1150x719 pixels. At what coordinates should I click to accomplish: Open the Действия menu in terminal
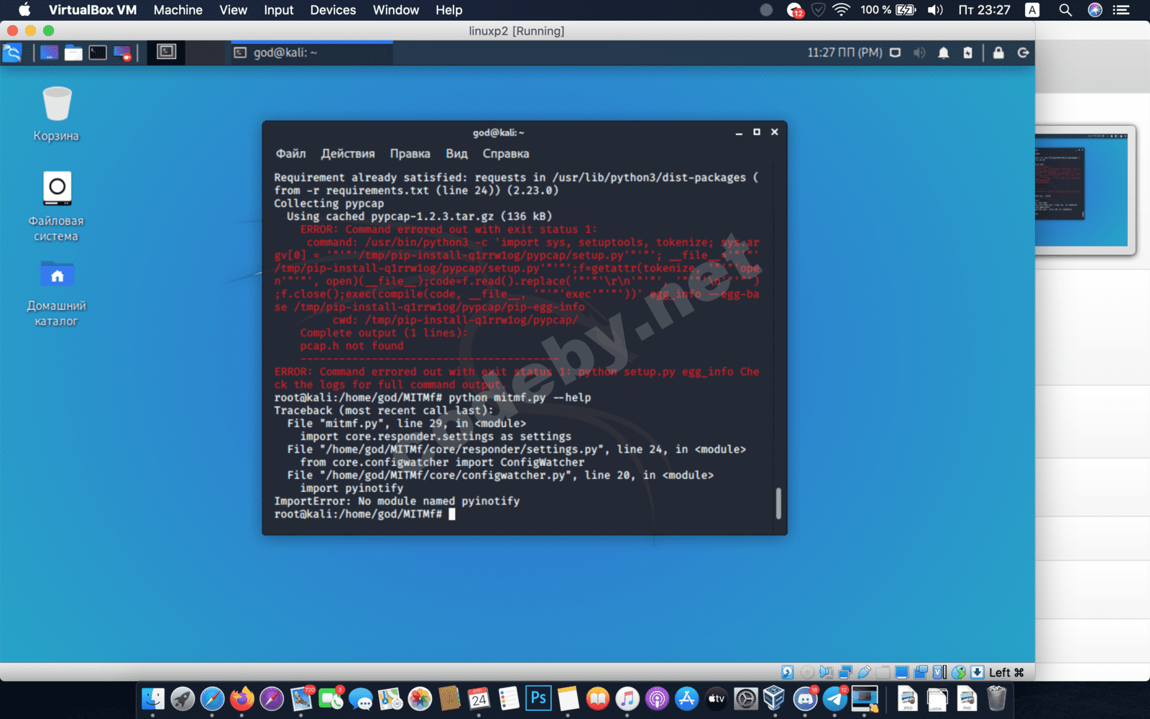(x=348, y=154)
